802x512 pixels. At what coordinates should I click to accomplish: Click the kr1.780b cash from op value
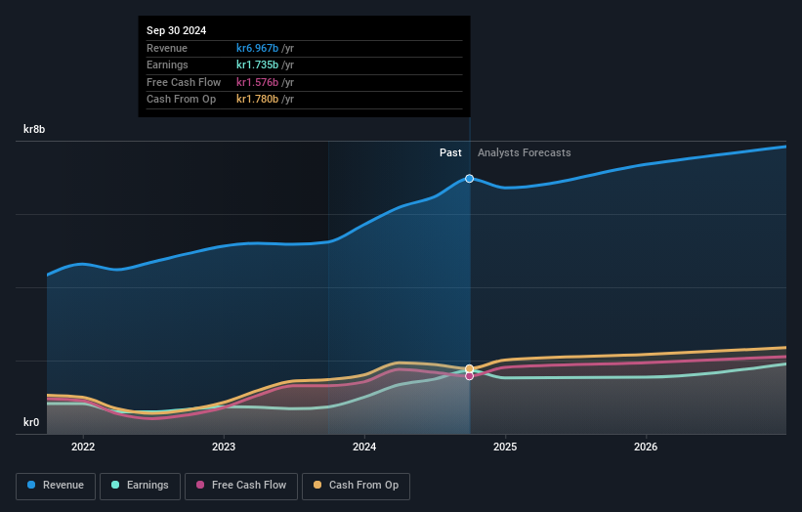(x=257, y=100)
